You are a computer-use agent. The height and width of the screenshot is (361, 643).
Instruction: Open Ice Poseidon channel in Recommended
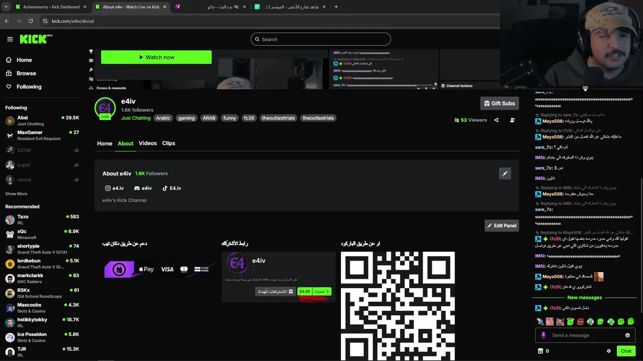(x=42, y=337)
